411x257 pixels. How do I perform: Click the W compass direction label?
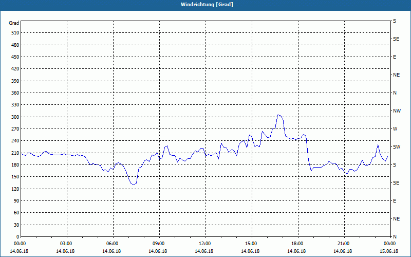coord(395,129)
